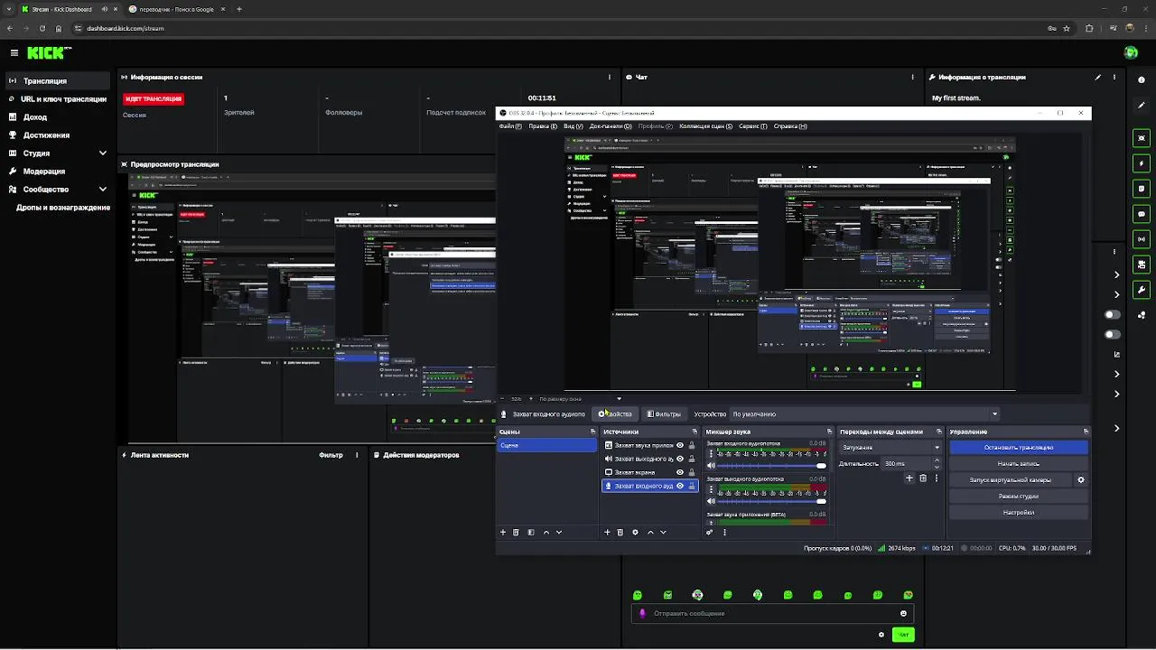The image size is (1156, 650).
Task: Increase the transition duration stepper
Action: [x=937, y=460]
